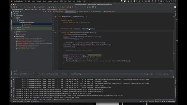The width and height of the screenshot is (187, 105).
Task: Click the Search Everywhere magnifier icon
Action: (x=95, y=7)
